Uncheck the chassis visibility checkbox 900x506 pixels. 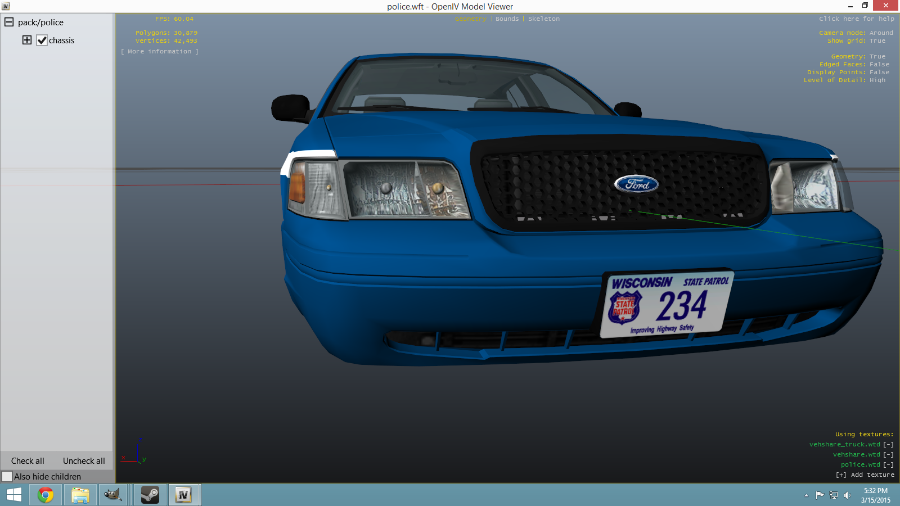pyautogui.click(x=42, y=40)
